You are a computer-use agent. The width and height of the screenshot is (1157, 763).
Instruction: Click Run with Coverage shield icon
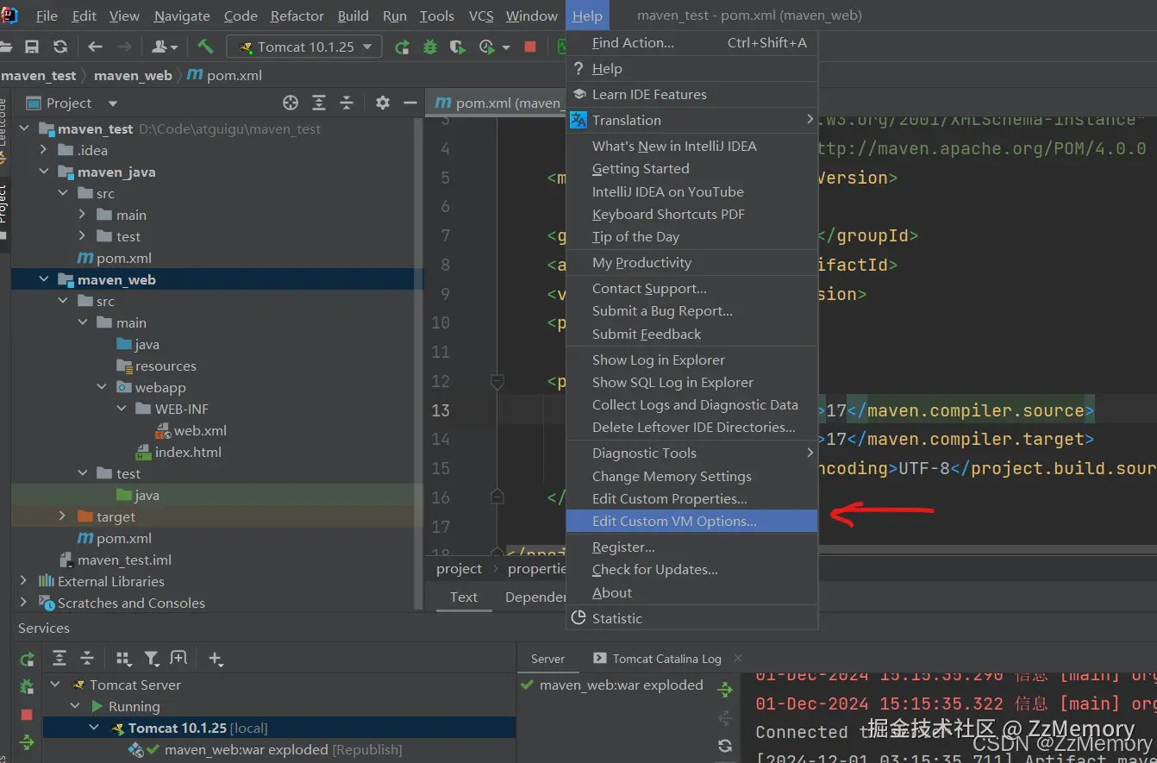point(457,47)
